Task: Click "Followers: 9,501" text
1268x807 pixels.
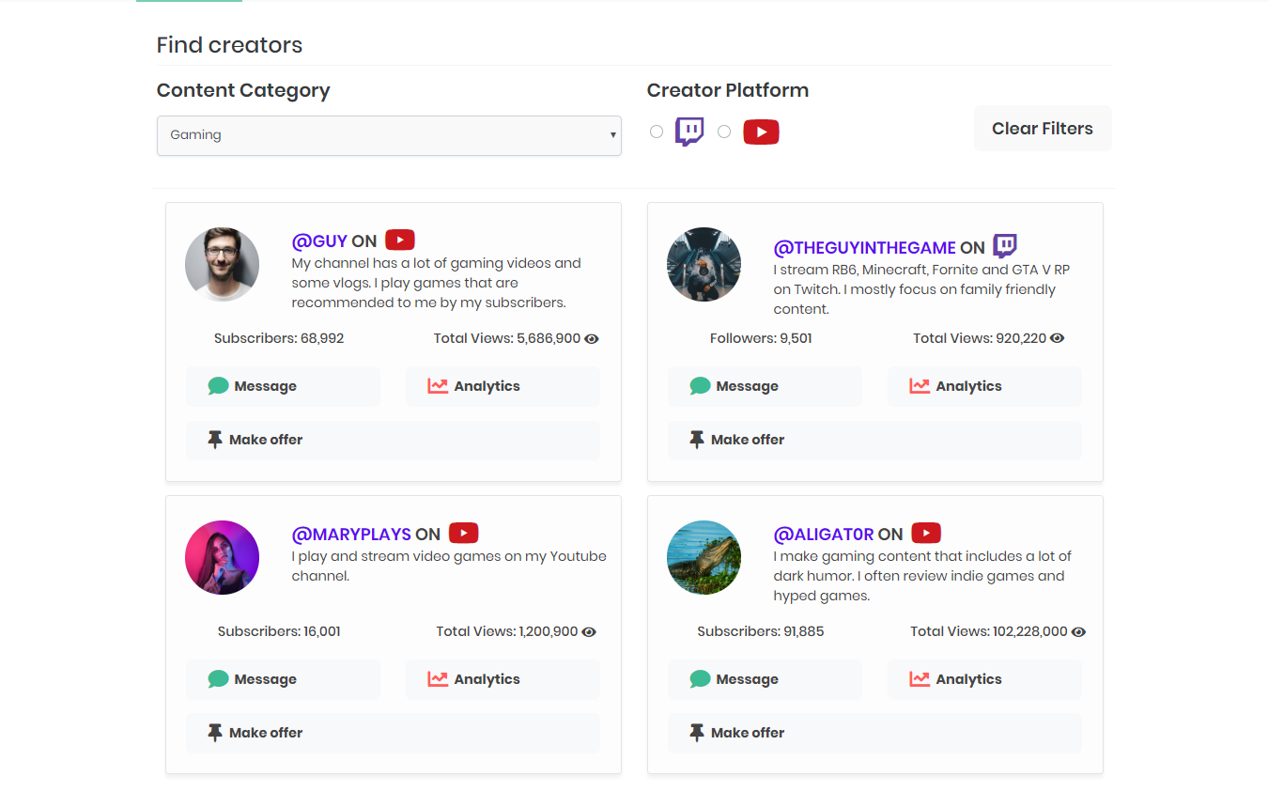Action: click(761, 338)
